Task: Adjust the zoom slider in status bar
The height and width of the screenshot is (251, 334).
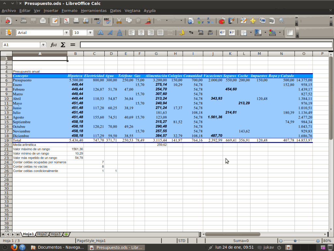Action: coord(295,241)
